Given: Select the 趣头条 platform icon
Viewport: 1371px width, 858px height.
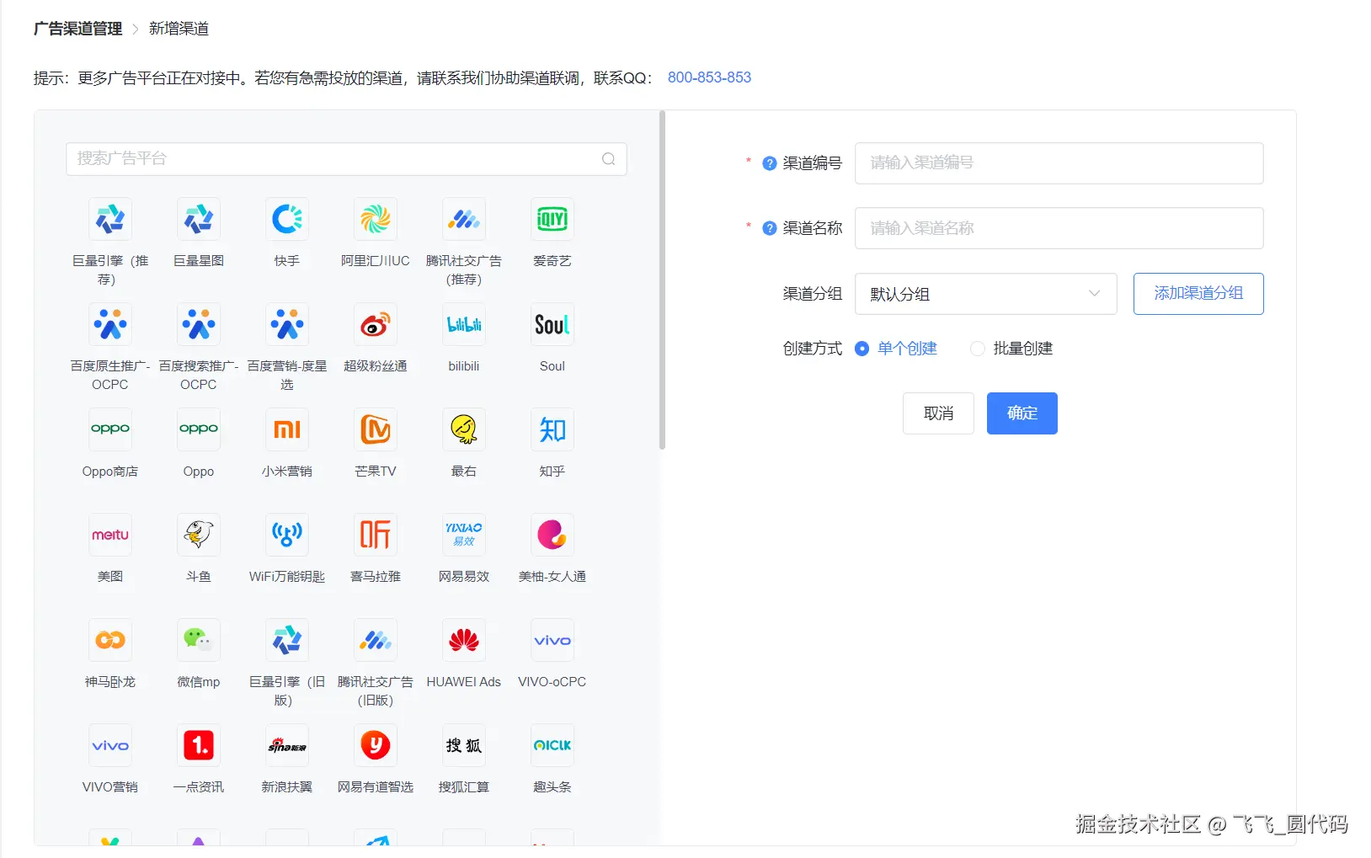Looking at the screenshot, I should point(552,745).
